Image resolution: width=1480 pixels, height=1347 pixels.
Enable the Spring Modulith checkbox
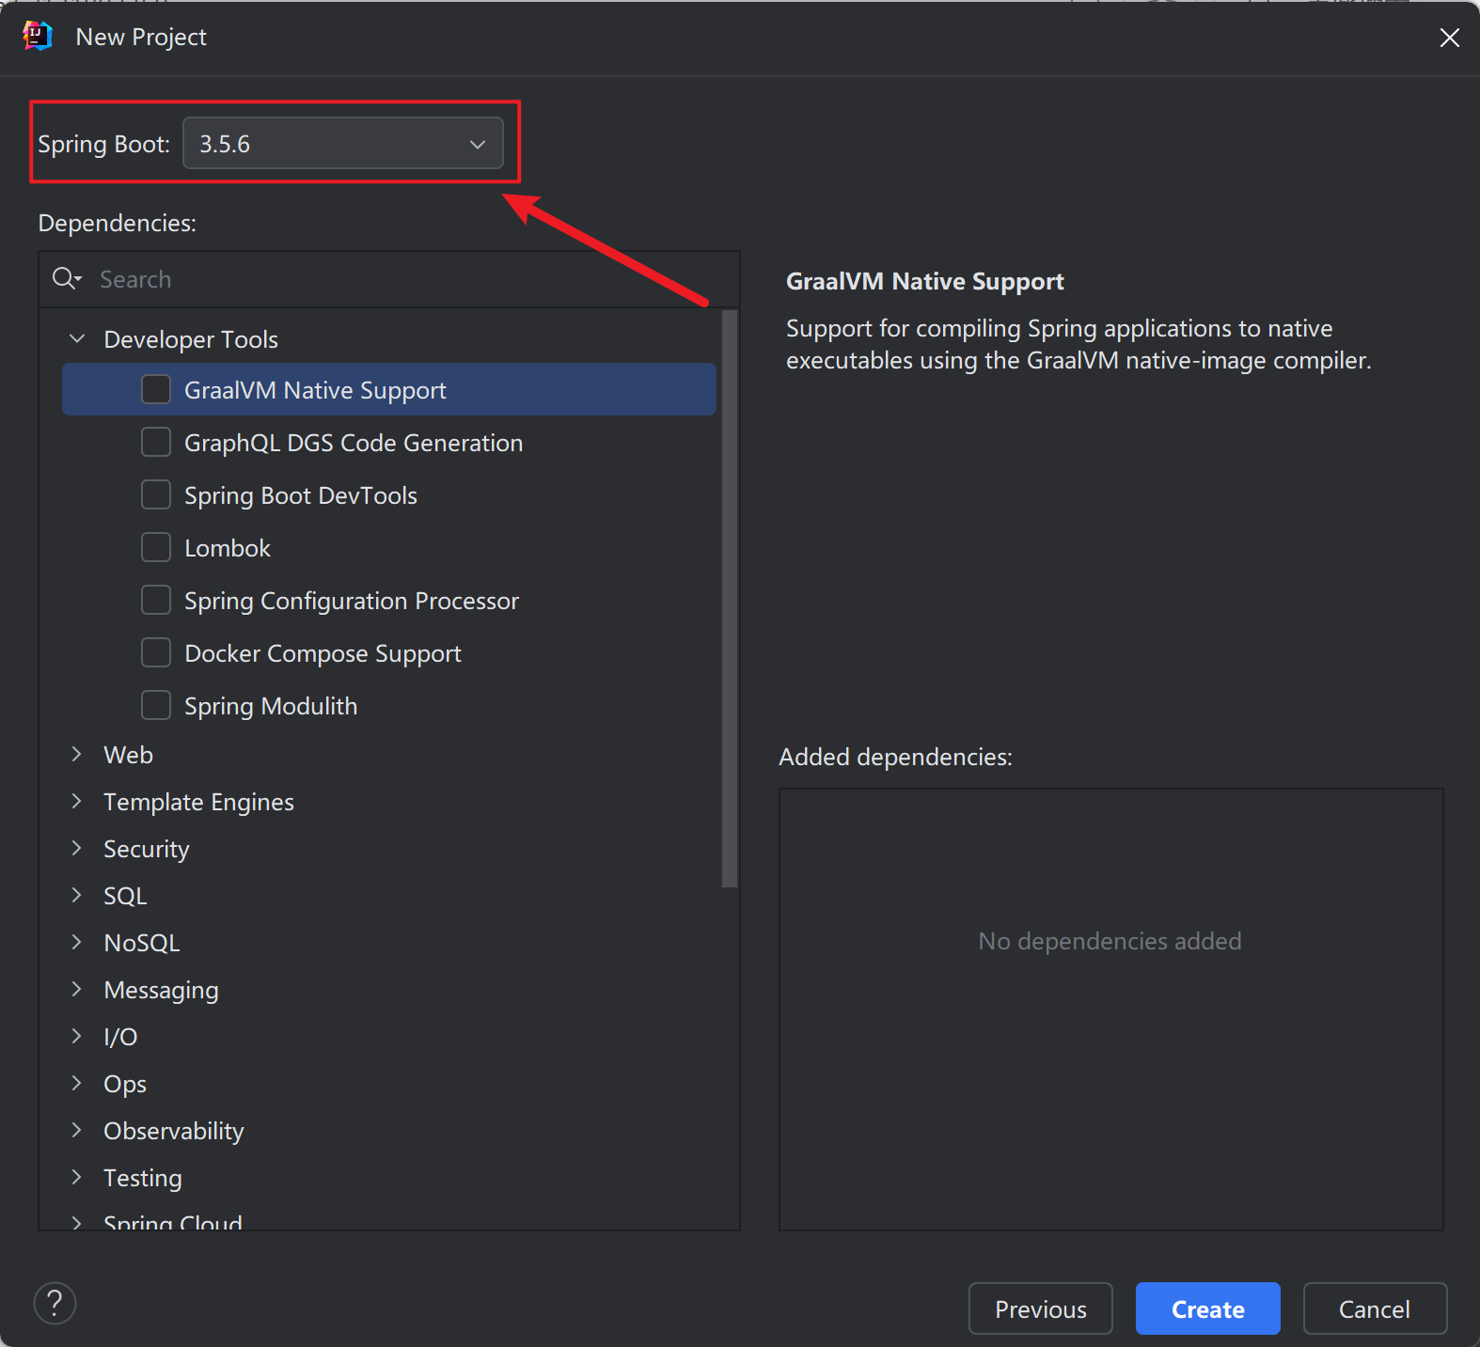(x=156, y=705)
